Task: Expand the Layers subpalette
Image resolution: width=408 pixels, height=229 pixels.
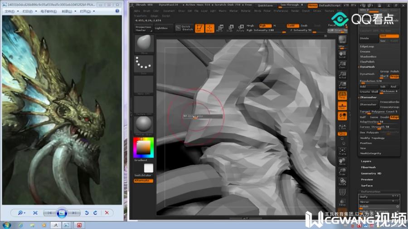Action: [366, 161]
